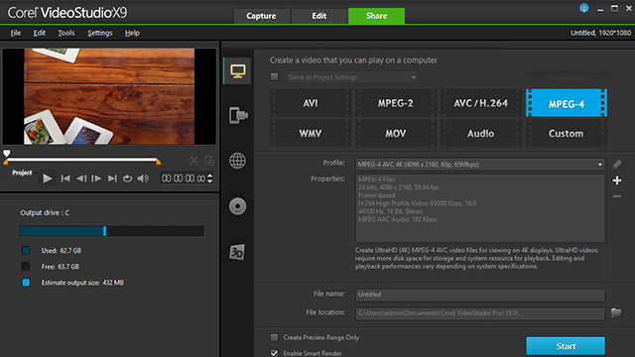Enable Create Preview Range Only
This screenshot has height=357, width=635.
tap(274, 337)
